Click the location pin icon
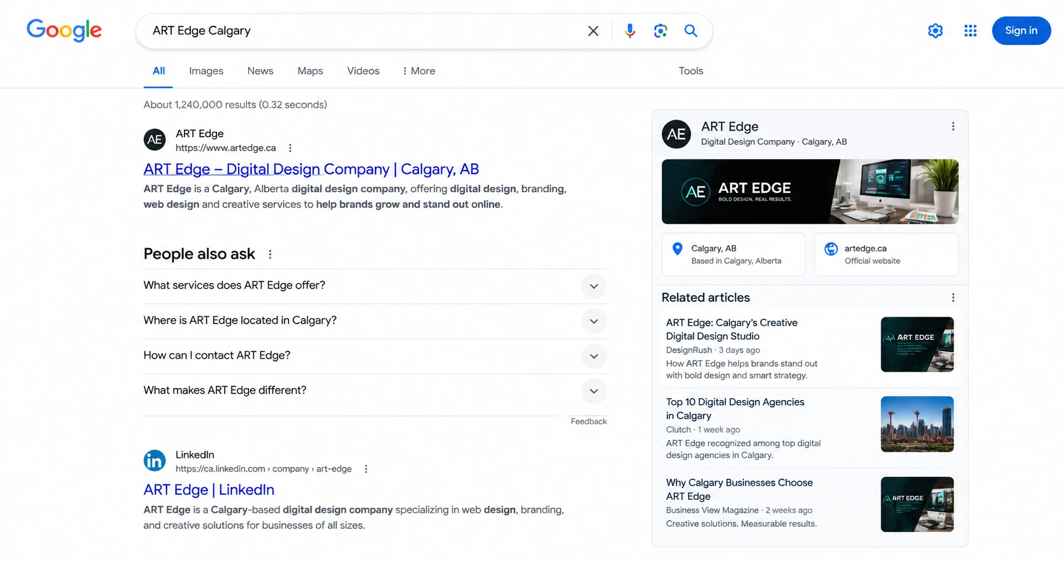This screenshot has height=562, width=1064. [677, 248]
